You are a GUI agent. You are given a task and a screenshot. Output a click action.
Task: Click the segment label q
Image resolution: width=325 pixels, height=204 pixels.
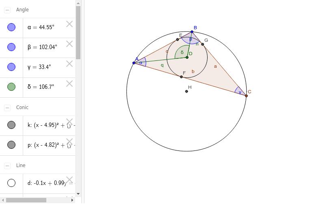162,65
